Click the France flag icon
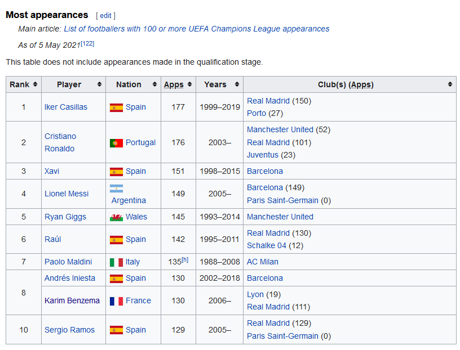Viewport: 460px width, 350px height. point(116,301)
